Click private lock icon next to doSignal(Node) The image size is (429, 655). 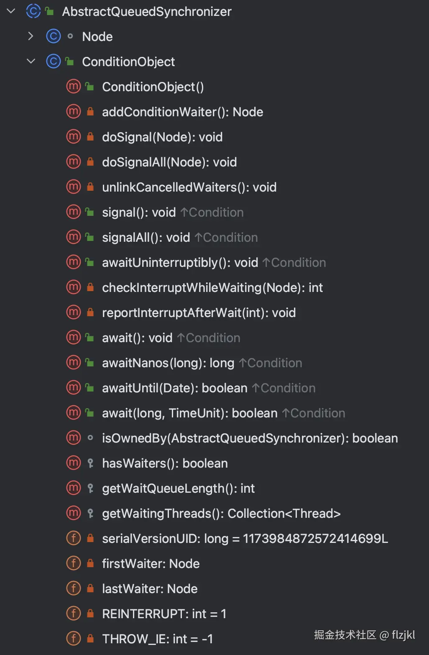coord(90,137)
